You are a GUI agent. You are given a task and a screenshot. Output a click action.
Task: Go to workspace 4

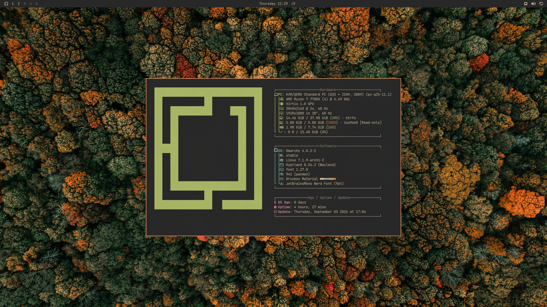(x=30, y=4)
